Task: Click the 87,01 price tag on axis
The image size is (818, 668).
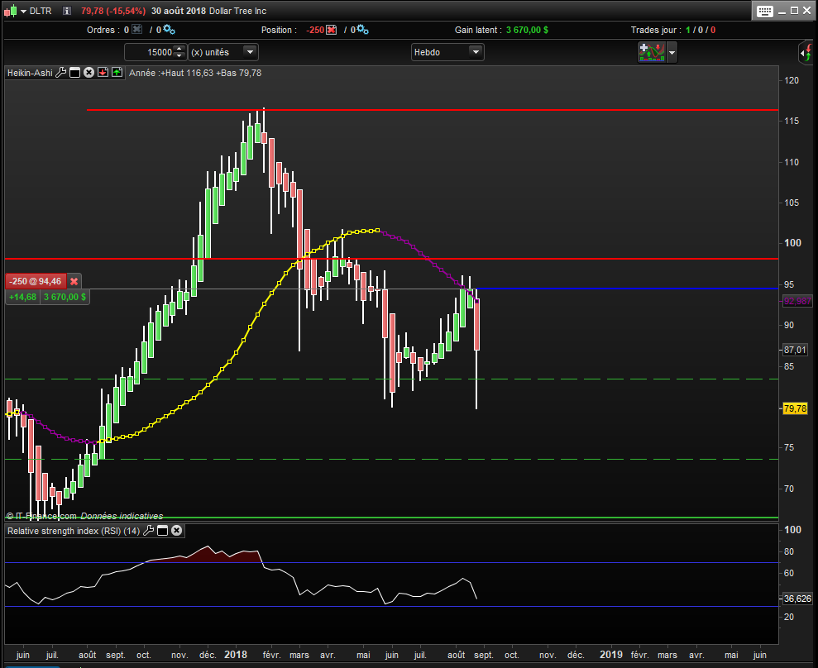Action: (x=795, y=350)
